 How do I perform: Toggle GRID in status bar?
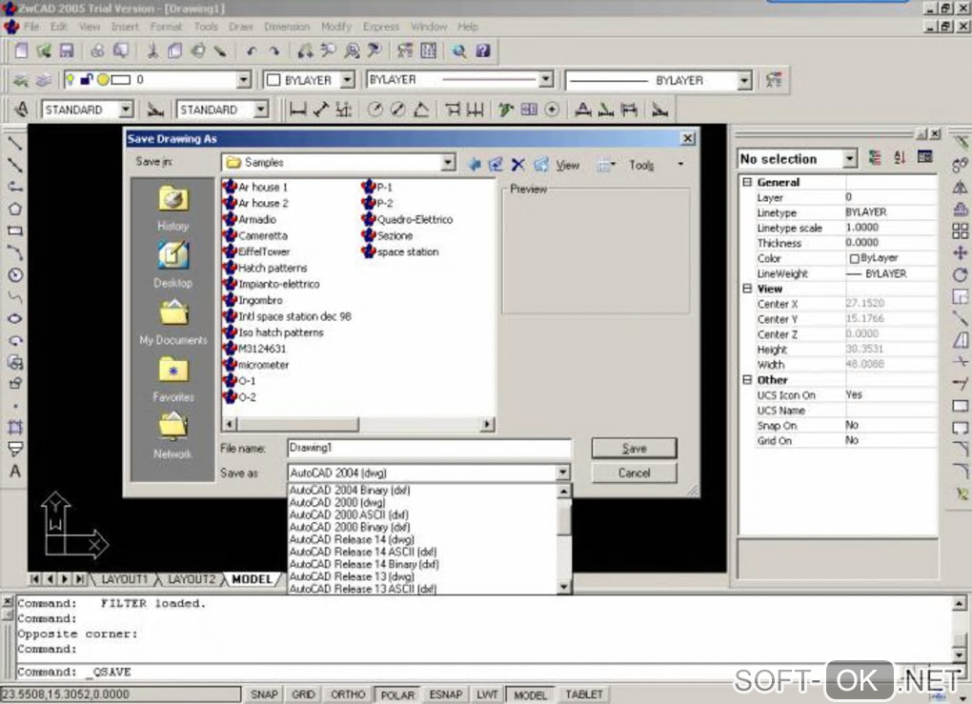click(303, 694)
